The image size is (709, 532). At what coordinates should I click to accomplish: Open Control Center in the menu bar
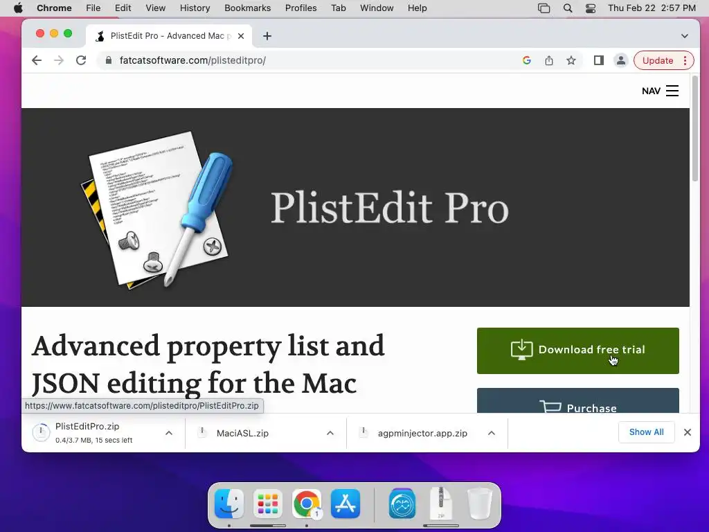591,8
